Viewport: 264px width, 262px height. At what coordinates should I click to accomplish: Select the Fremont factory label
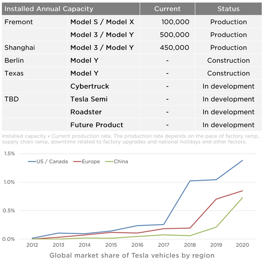click(19, 22)
